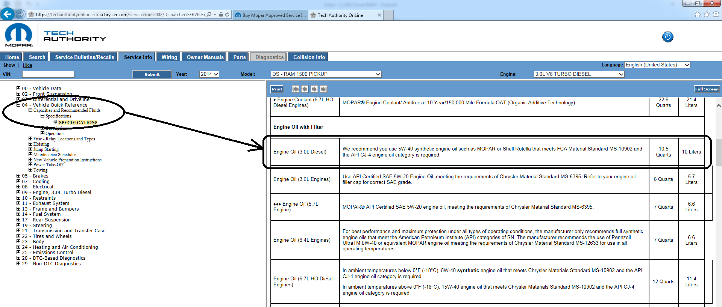Go to first page in document toolbar

(x=295, y=89)
